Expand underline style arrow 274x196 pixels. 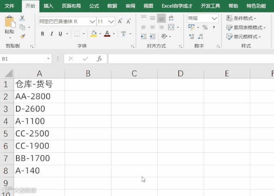click(67, 33)
